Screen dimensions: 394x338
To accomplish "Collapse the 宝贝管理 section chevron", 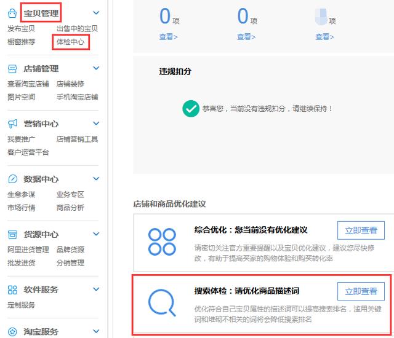I will (96, 12).
